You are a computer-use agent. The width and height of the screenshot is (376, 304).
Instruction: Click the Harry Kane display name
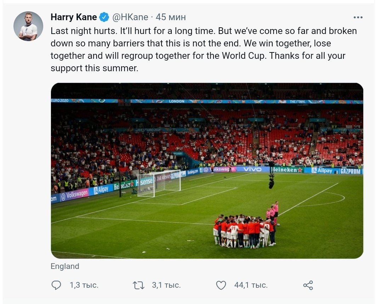click(x=74, y=17)
